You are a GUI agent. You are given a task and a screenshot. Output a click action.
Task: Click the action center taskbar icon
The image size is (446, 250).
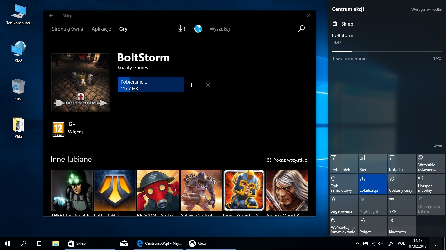(x=435, y=243)
